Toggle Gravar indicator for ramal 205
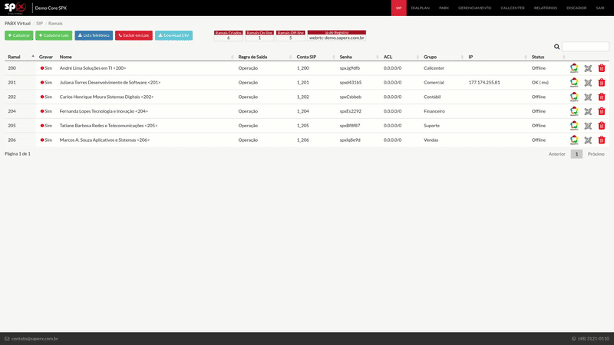 point(42,126)
